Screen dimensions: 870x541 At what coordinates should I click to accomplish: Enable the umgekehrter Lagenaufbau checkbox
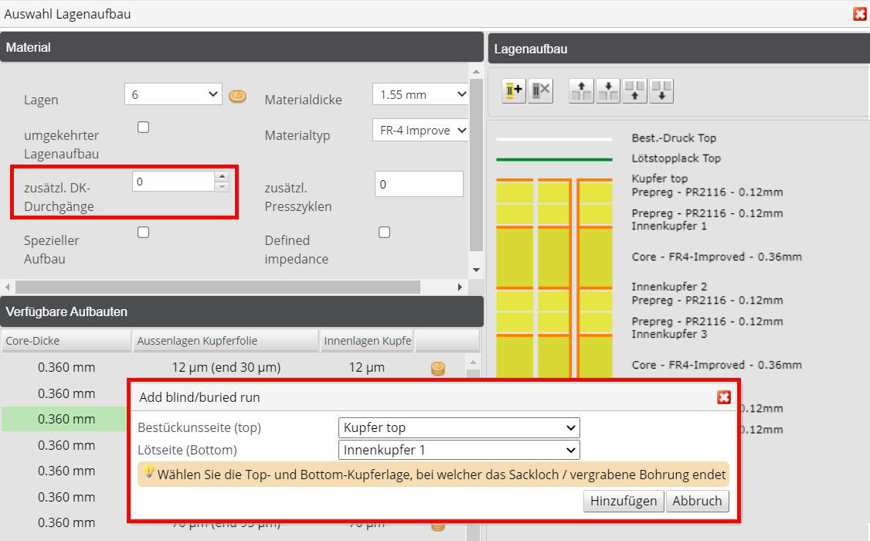[143, 127]
